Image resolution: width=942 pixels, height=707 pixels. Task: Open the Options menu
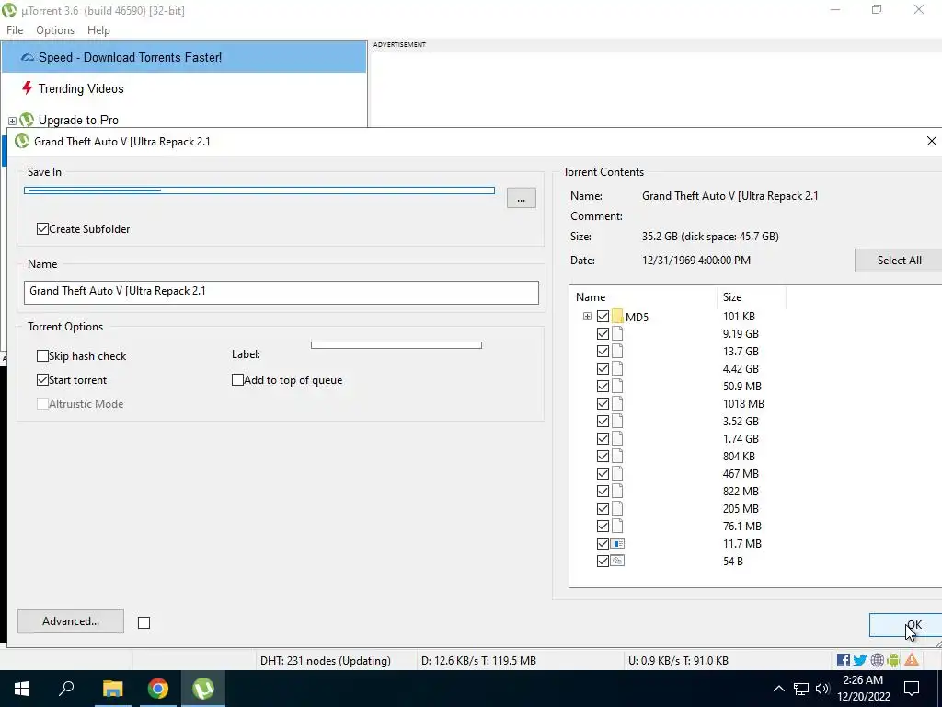[x=55, y=30]
